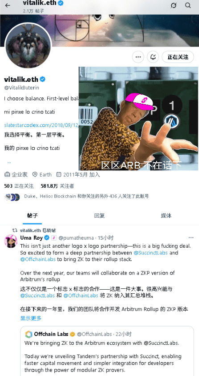View mutual followers avatars next to Duke
The height and width of the screenshot is (376, 199).
(12, 197)
